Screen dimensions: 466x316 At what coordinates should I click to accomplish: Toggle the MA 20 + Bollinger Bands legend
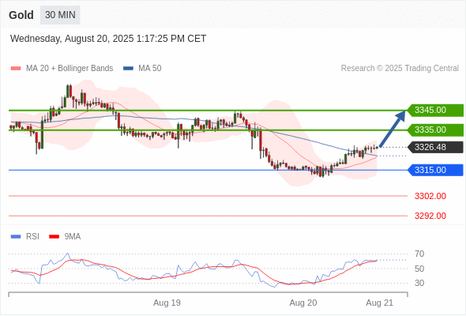[62, 69]
